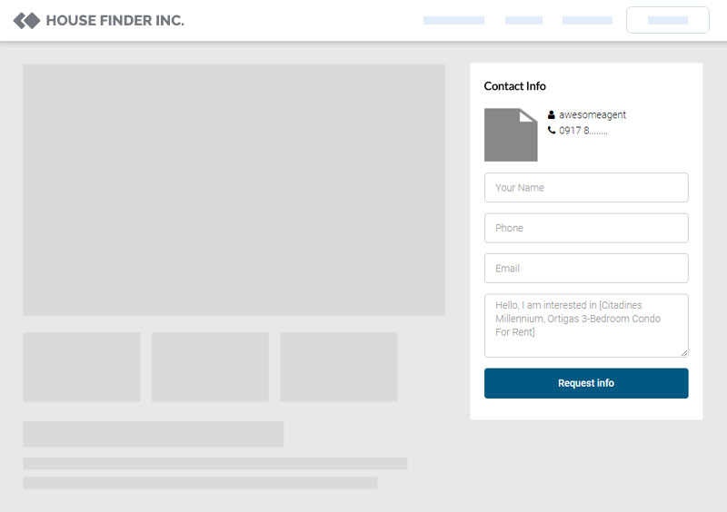Open the awesomeagent agent name
The image size is (727, 512).
click(x=593, y=115)
